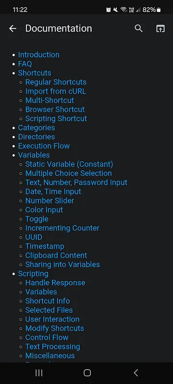Open Handle Response under Scripting

[55, 283]
